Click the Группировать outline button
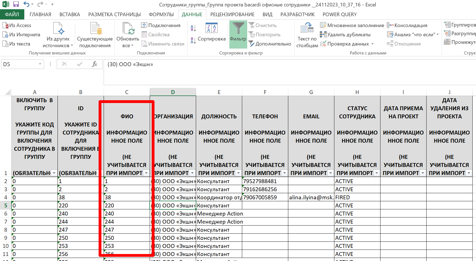Screen dimensions: 476x261 [x=460, y=25]
